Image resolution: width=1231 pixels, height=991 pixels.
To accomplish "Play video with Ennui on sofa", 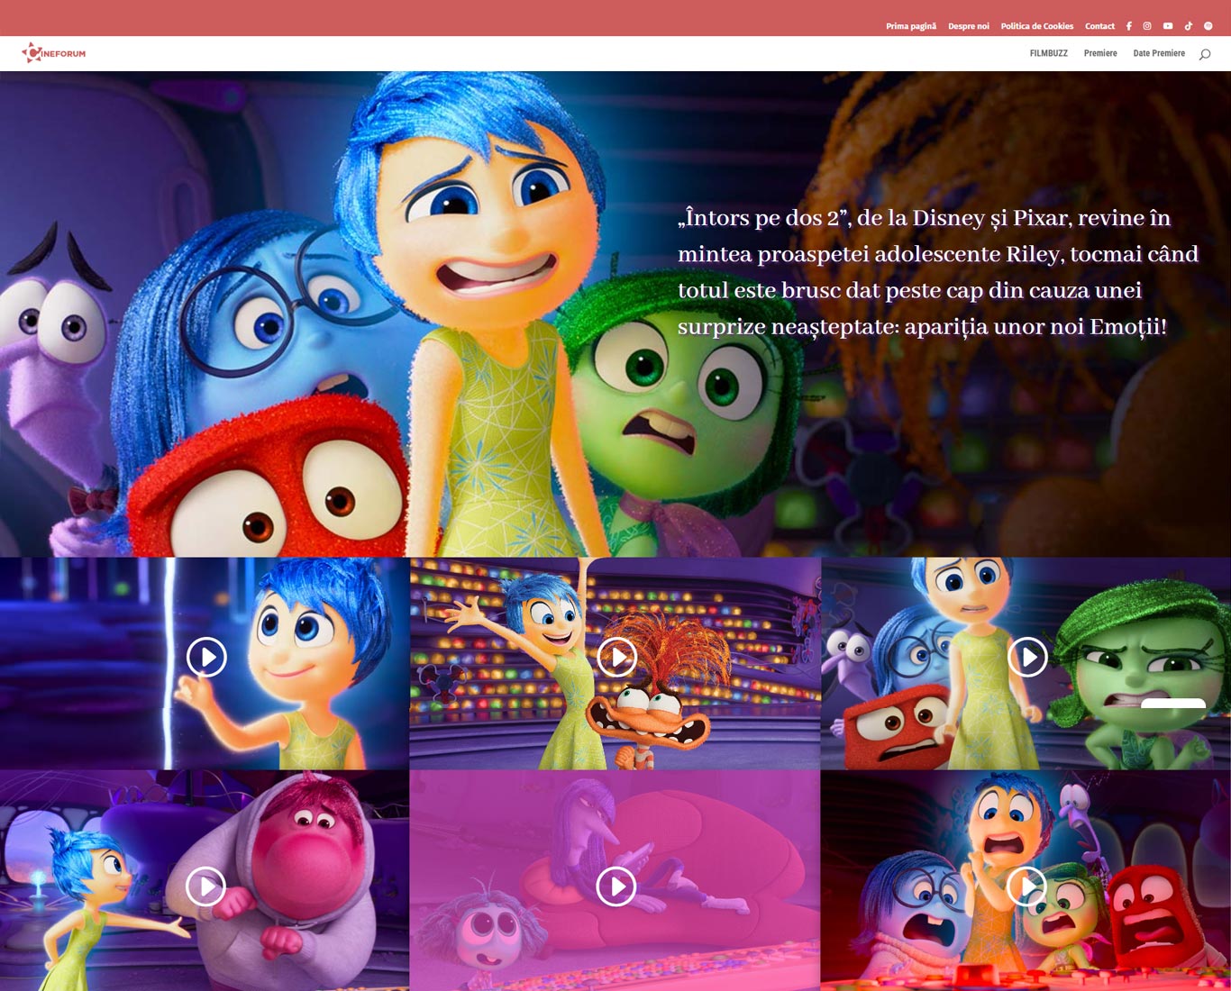I will [616, 886].
